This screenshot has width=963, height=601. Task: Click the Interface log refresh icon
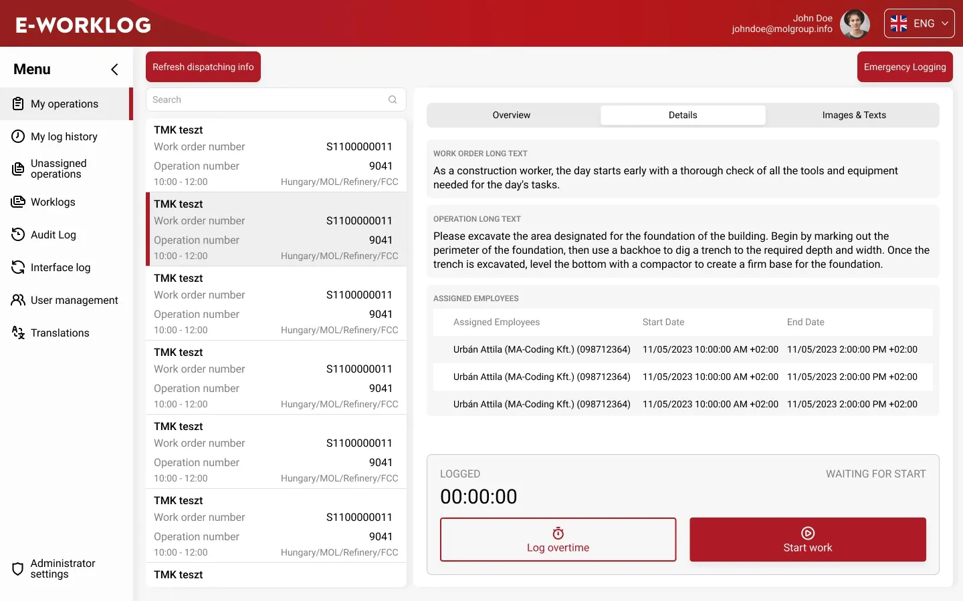[18, 267]
